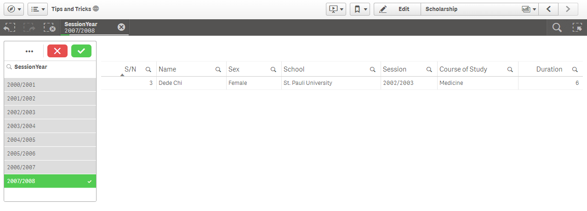587x211 pixels.
Task: Search the Course of Study column
Action: (x=510, y=70)
